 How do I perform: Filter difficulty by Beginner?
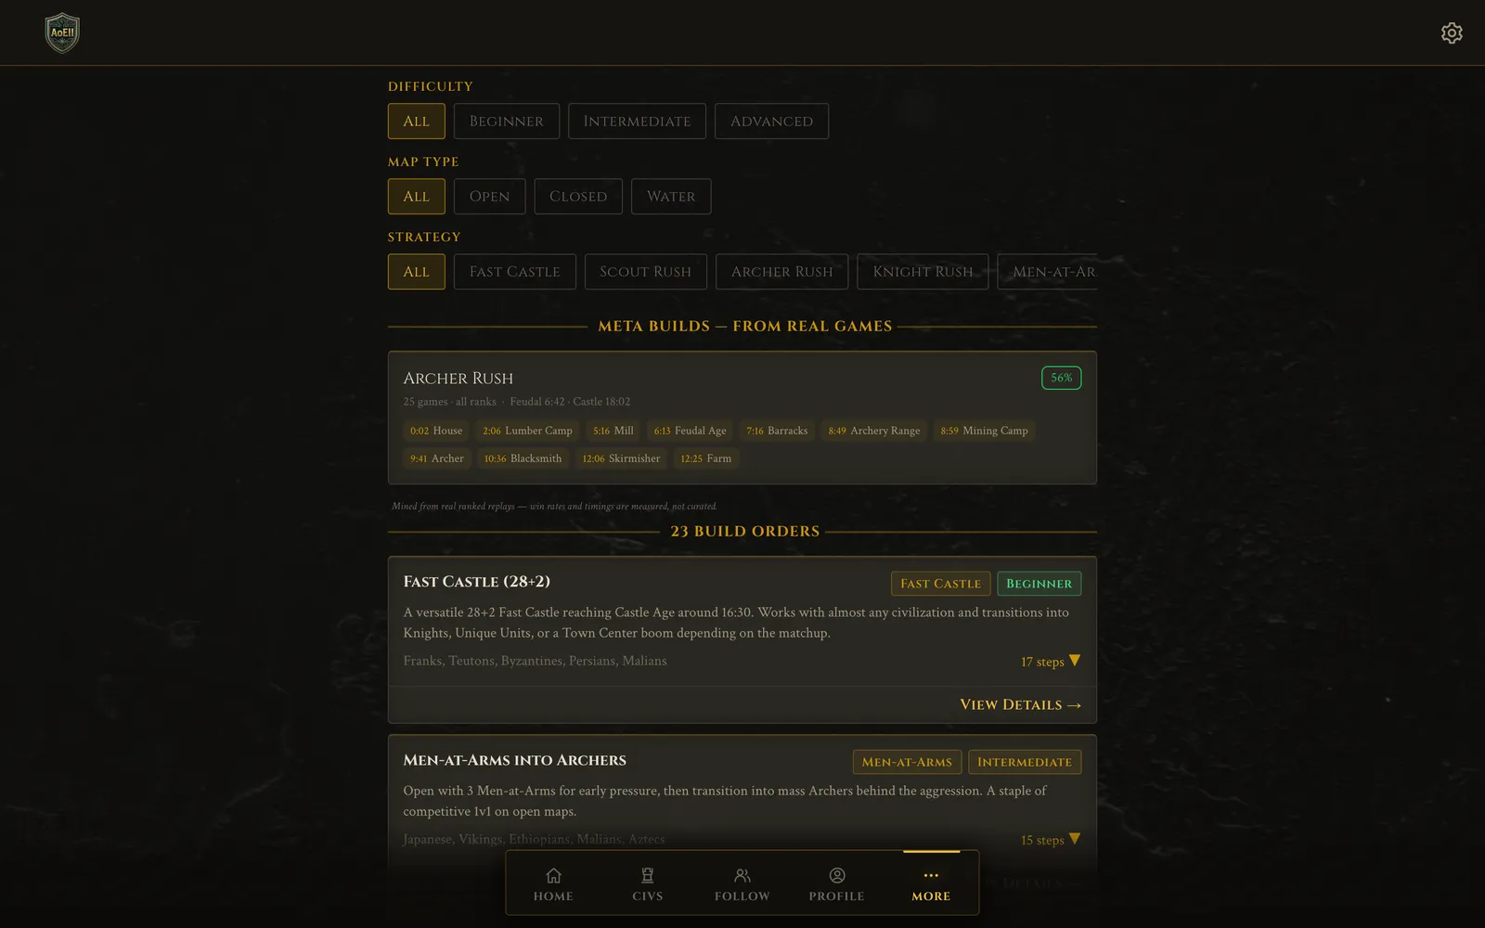tap(506, 122)
